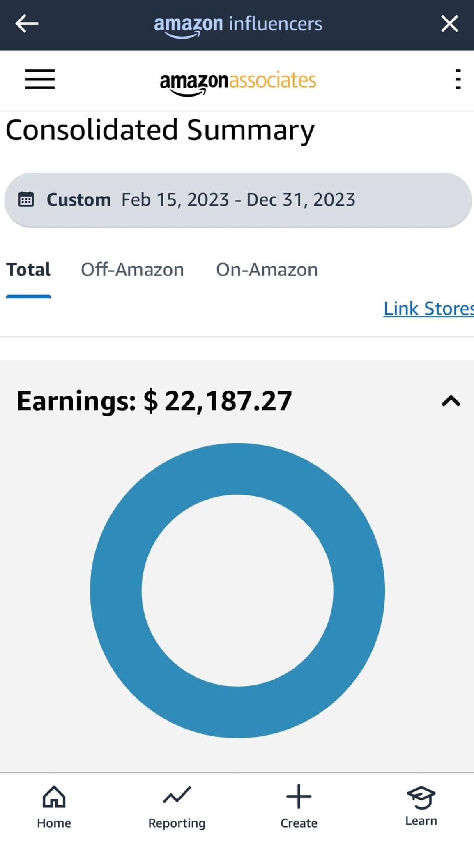The height and width of the screenshot is (842, 474).
Task: Open the three-dot more options menu
Action: (458, 79)
